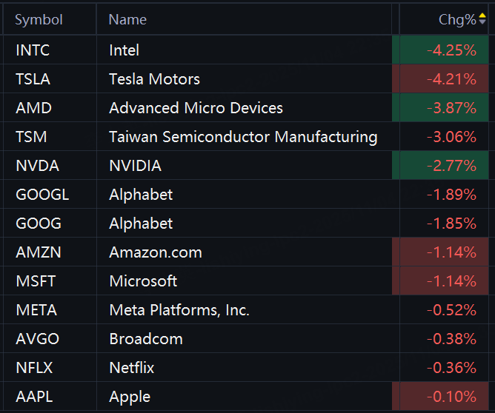Open Meta Platforms, Inc. entry

coord(179,310)
